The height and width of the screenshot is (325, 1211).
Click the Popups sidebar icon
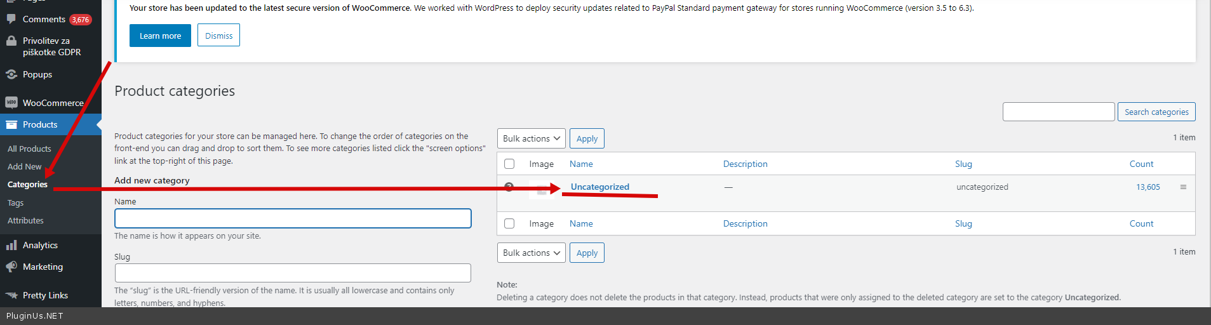tap(11, 74)
